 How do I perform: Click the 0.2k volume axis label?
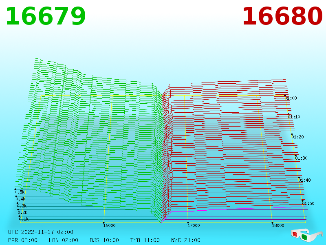pyautogui.click(x=23, y=212)
